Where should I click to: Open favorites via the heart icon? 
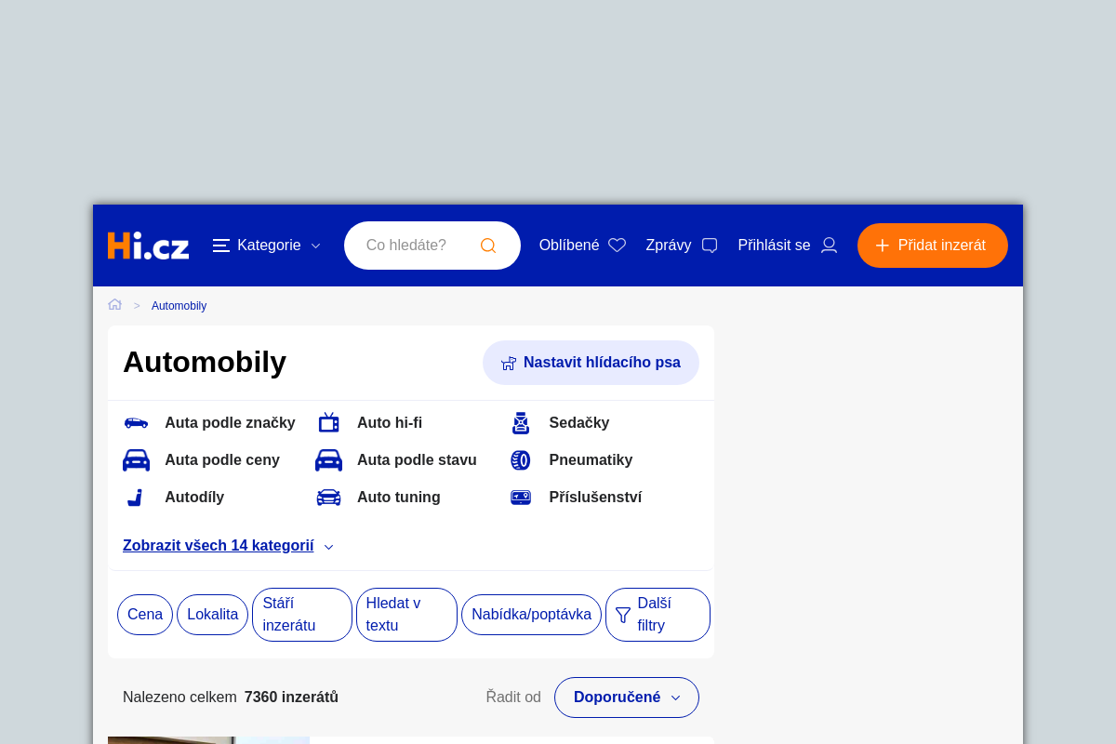[x=617, y=246]
